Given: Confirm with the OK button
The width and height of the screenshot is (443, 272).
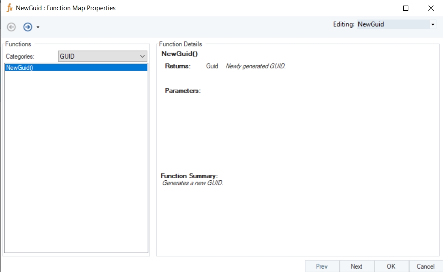Looking at the screenshot, I should 391,266.
